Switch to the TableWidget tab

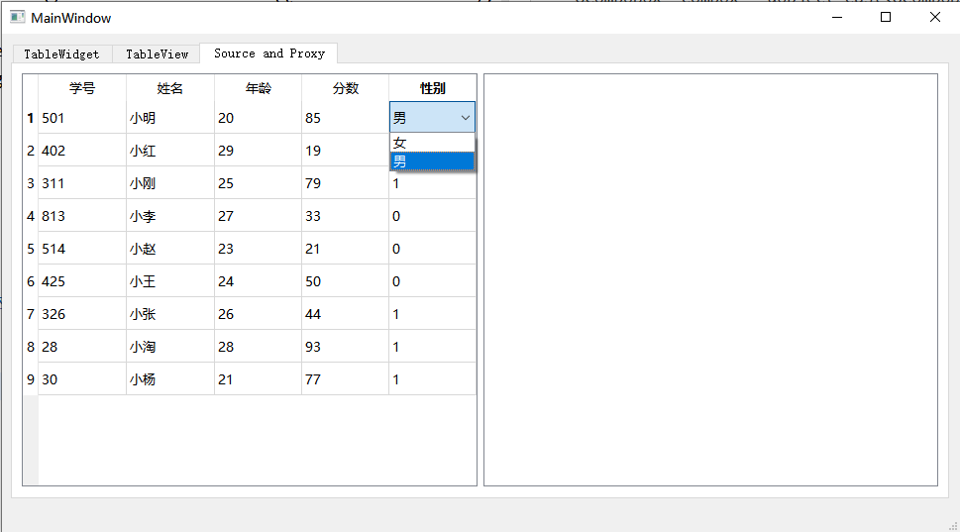pyautogui.click(x=61, y=54)
